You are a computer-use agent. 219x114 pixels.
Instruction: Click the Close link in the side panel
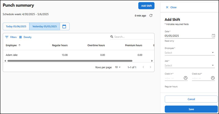(x=173, y=7)
